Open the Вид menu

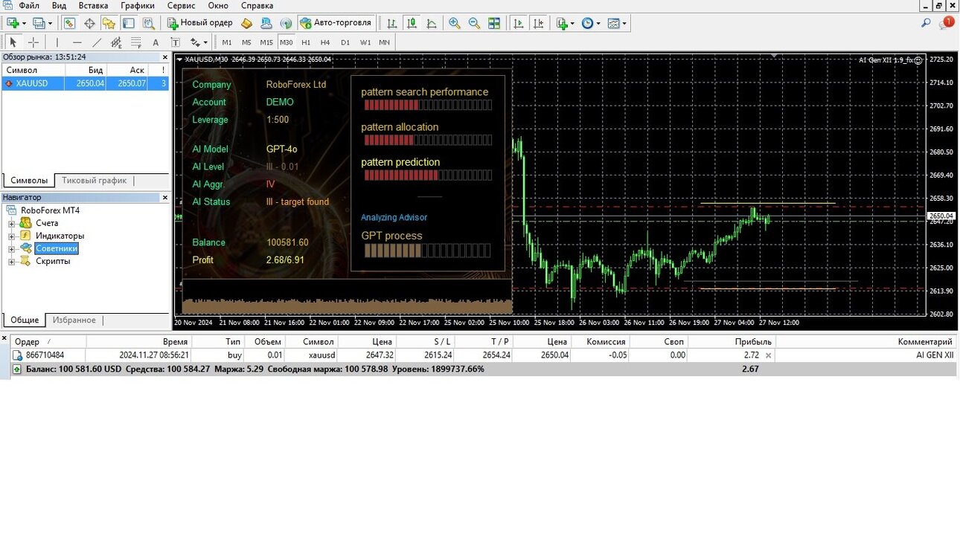click(x=60, y=5)
